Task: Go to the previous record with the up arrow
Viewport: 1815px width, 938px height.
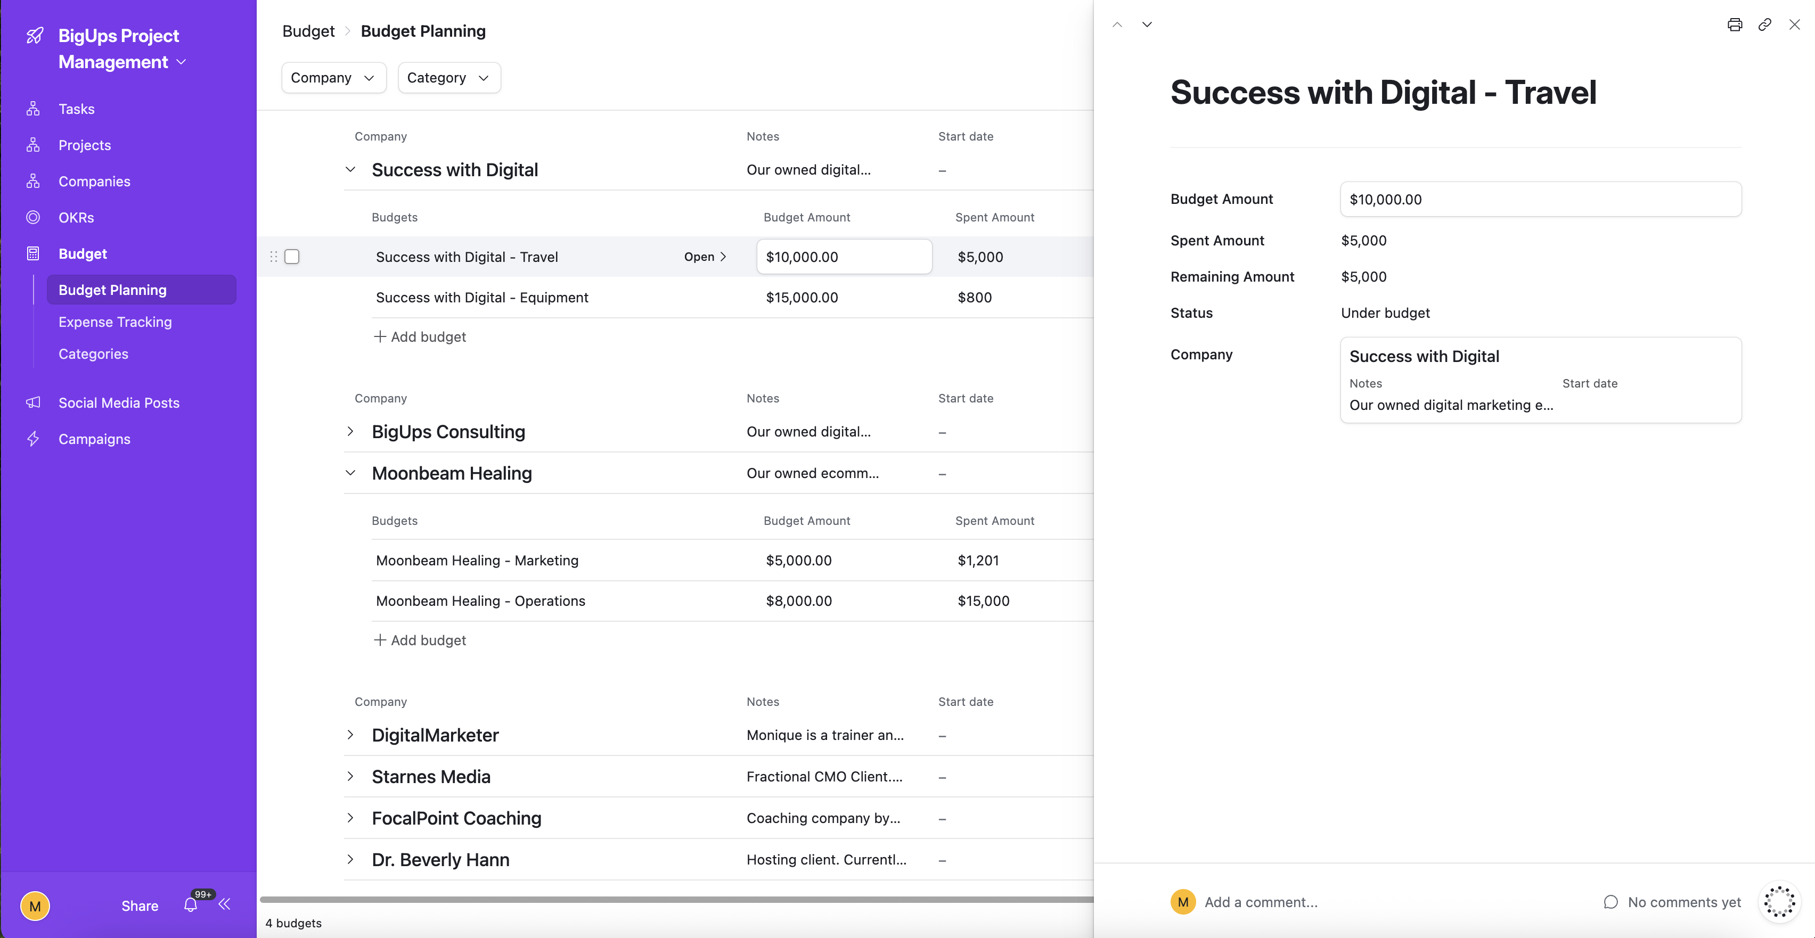Action: pyautogui.click(x=1117, y=24)
